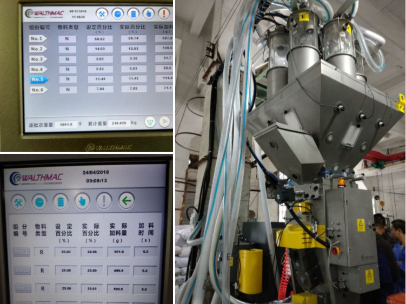406x304 pixels.
Task: Tap the pie chart icon on the 2016 screen
Action: point(117,13)
